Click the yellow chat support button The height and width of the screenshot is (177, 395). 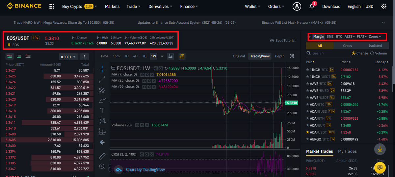click(380, 167)
